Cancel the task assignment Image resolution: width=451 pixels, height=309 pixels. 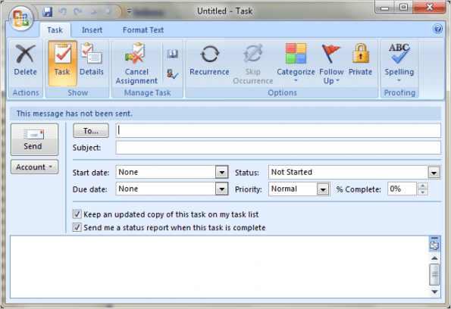[x=136, y=64]
